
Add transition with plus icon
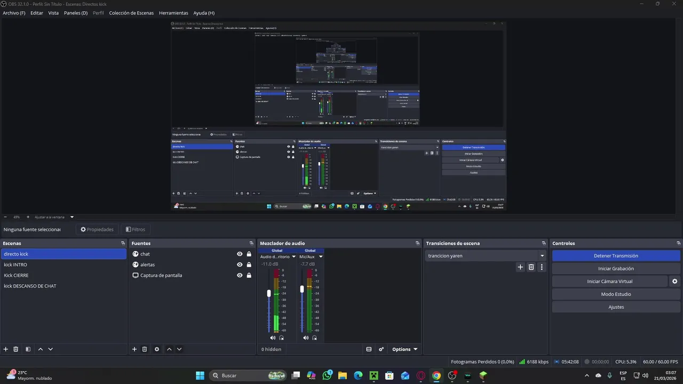[x=521, y=267]
